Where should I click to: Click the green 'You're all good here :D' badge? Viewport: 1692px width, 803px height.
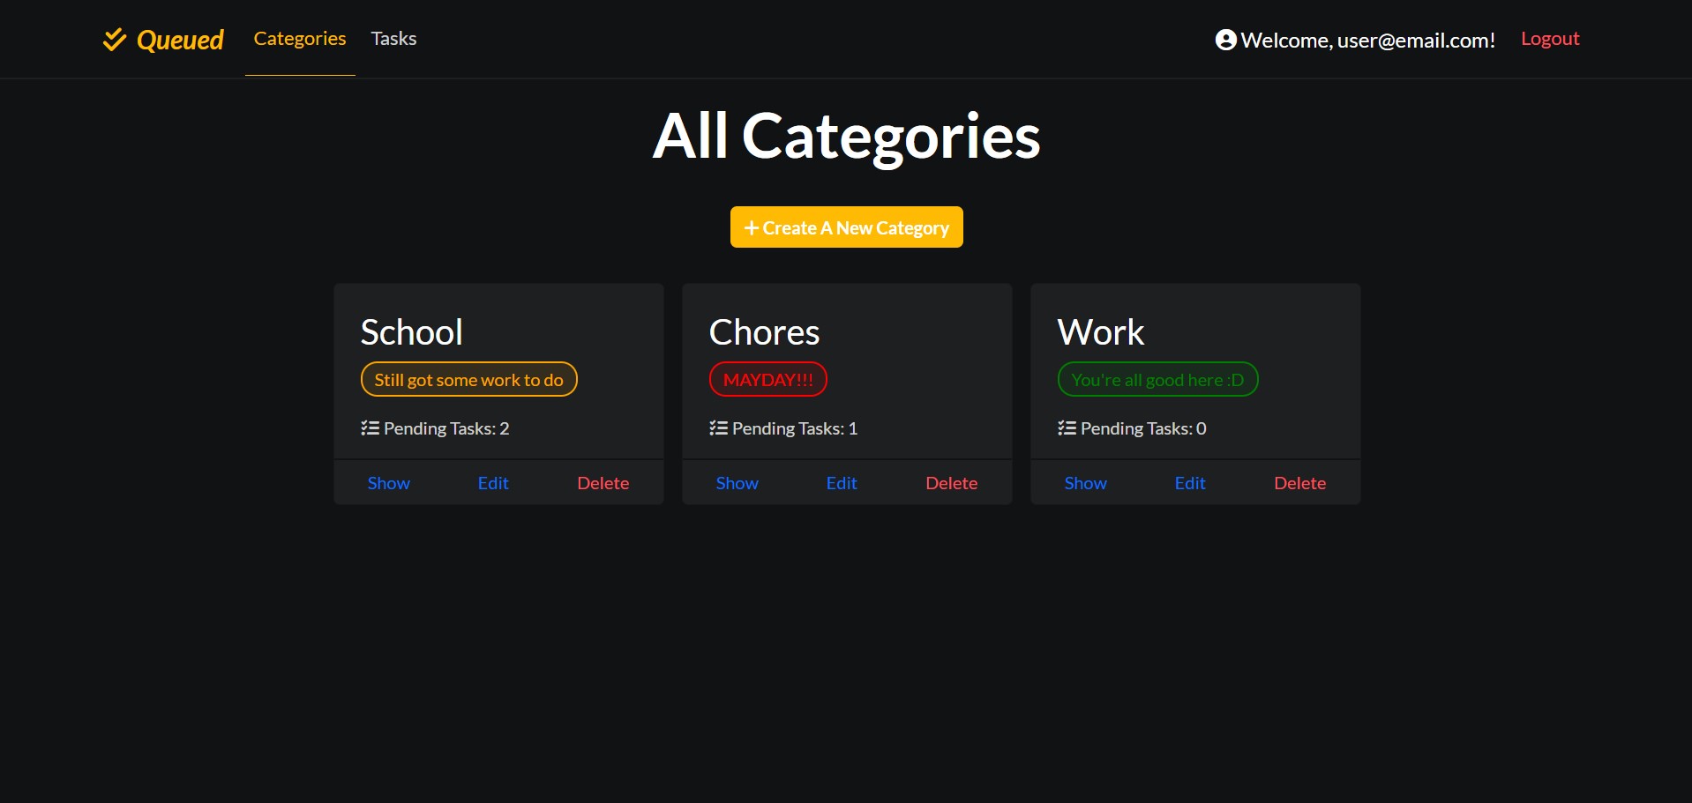[1157, 379]
